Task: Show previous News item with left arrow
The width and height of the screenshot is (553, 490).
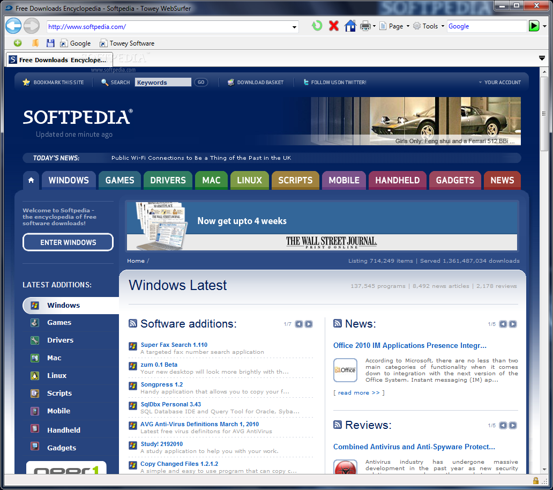Action: point(503,324)
